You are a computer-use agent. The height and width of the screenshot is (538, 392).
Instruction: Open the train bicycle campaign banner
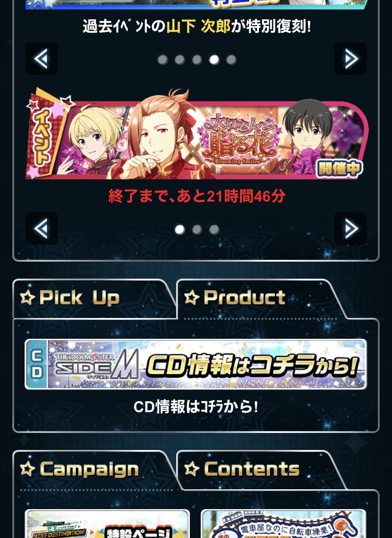284,524
